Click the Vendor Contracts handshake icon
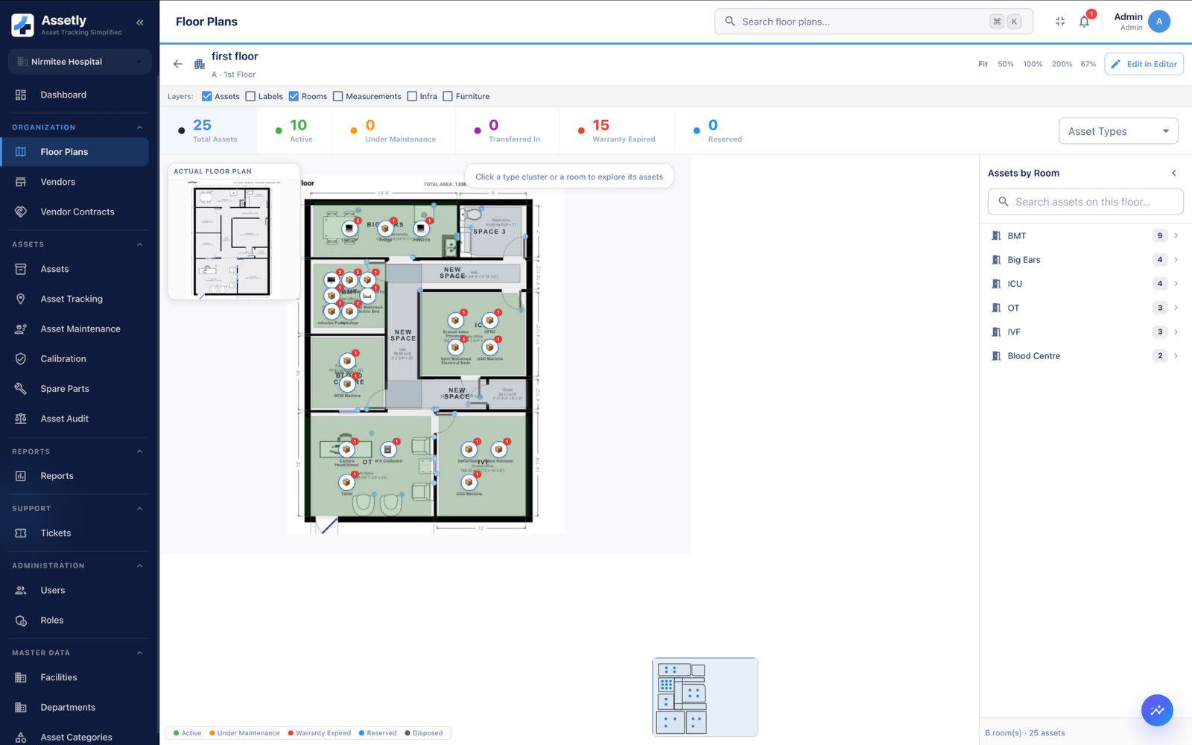 tap(21, 212)
